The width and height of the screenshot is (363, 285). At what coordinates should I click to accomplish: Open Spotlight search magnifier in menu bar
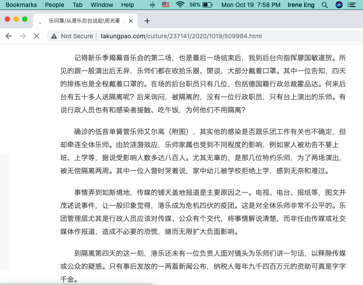[324, 5]
